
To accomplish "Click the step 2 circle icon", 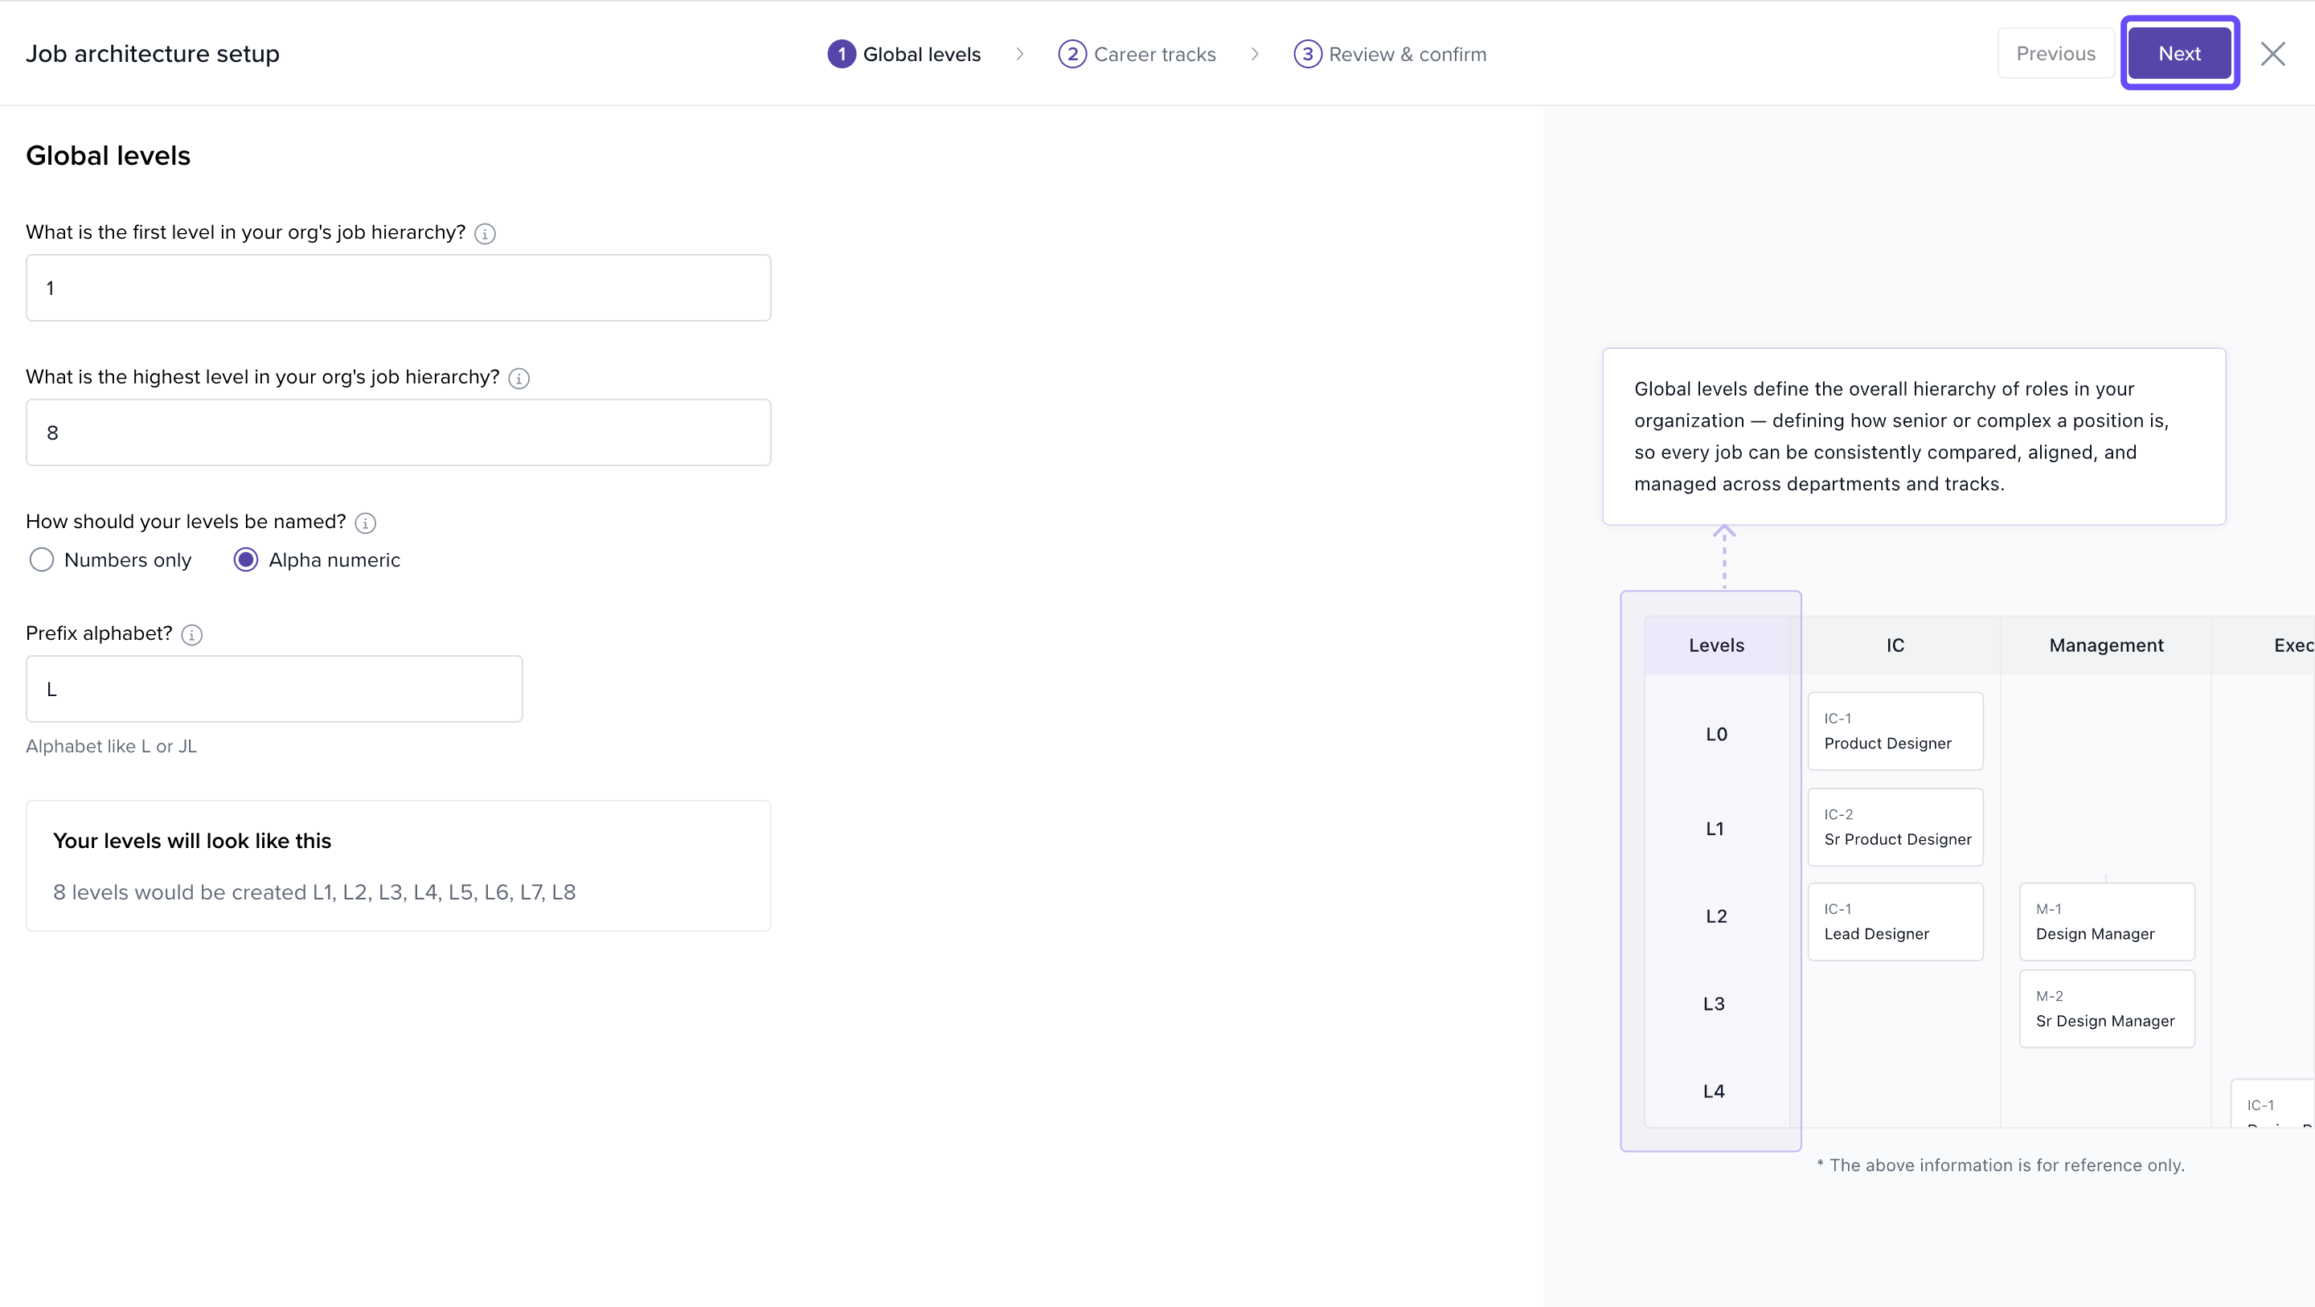I will click(x=1071, y=54).
